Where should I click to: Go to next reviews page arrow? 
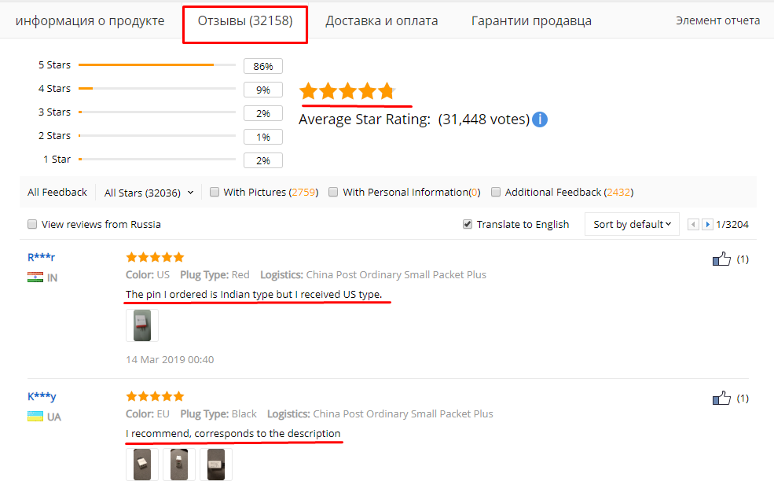pos(707,225)
